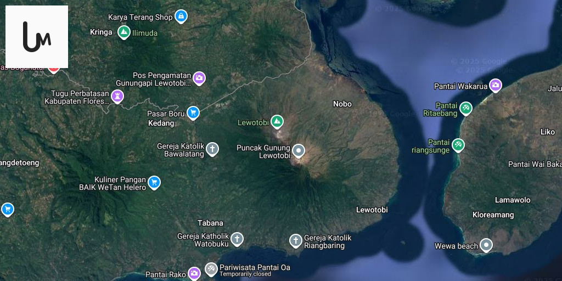Click the logo tile in the corner
This screenshot has width=562, height=281.
point(37,37)
